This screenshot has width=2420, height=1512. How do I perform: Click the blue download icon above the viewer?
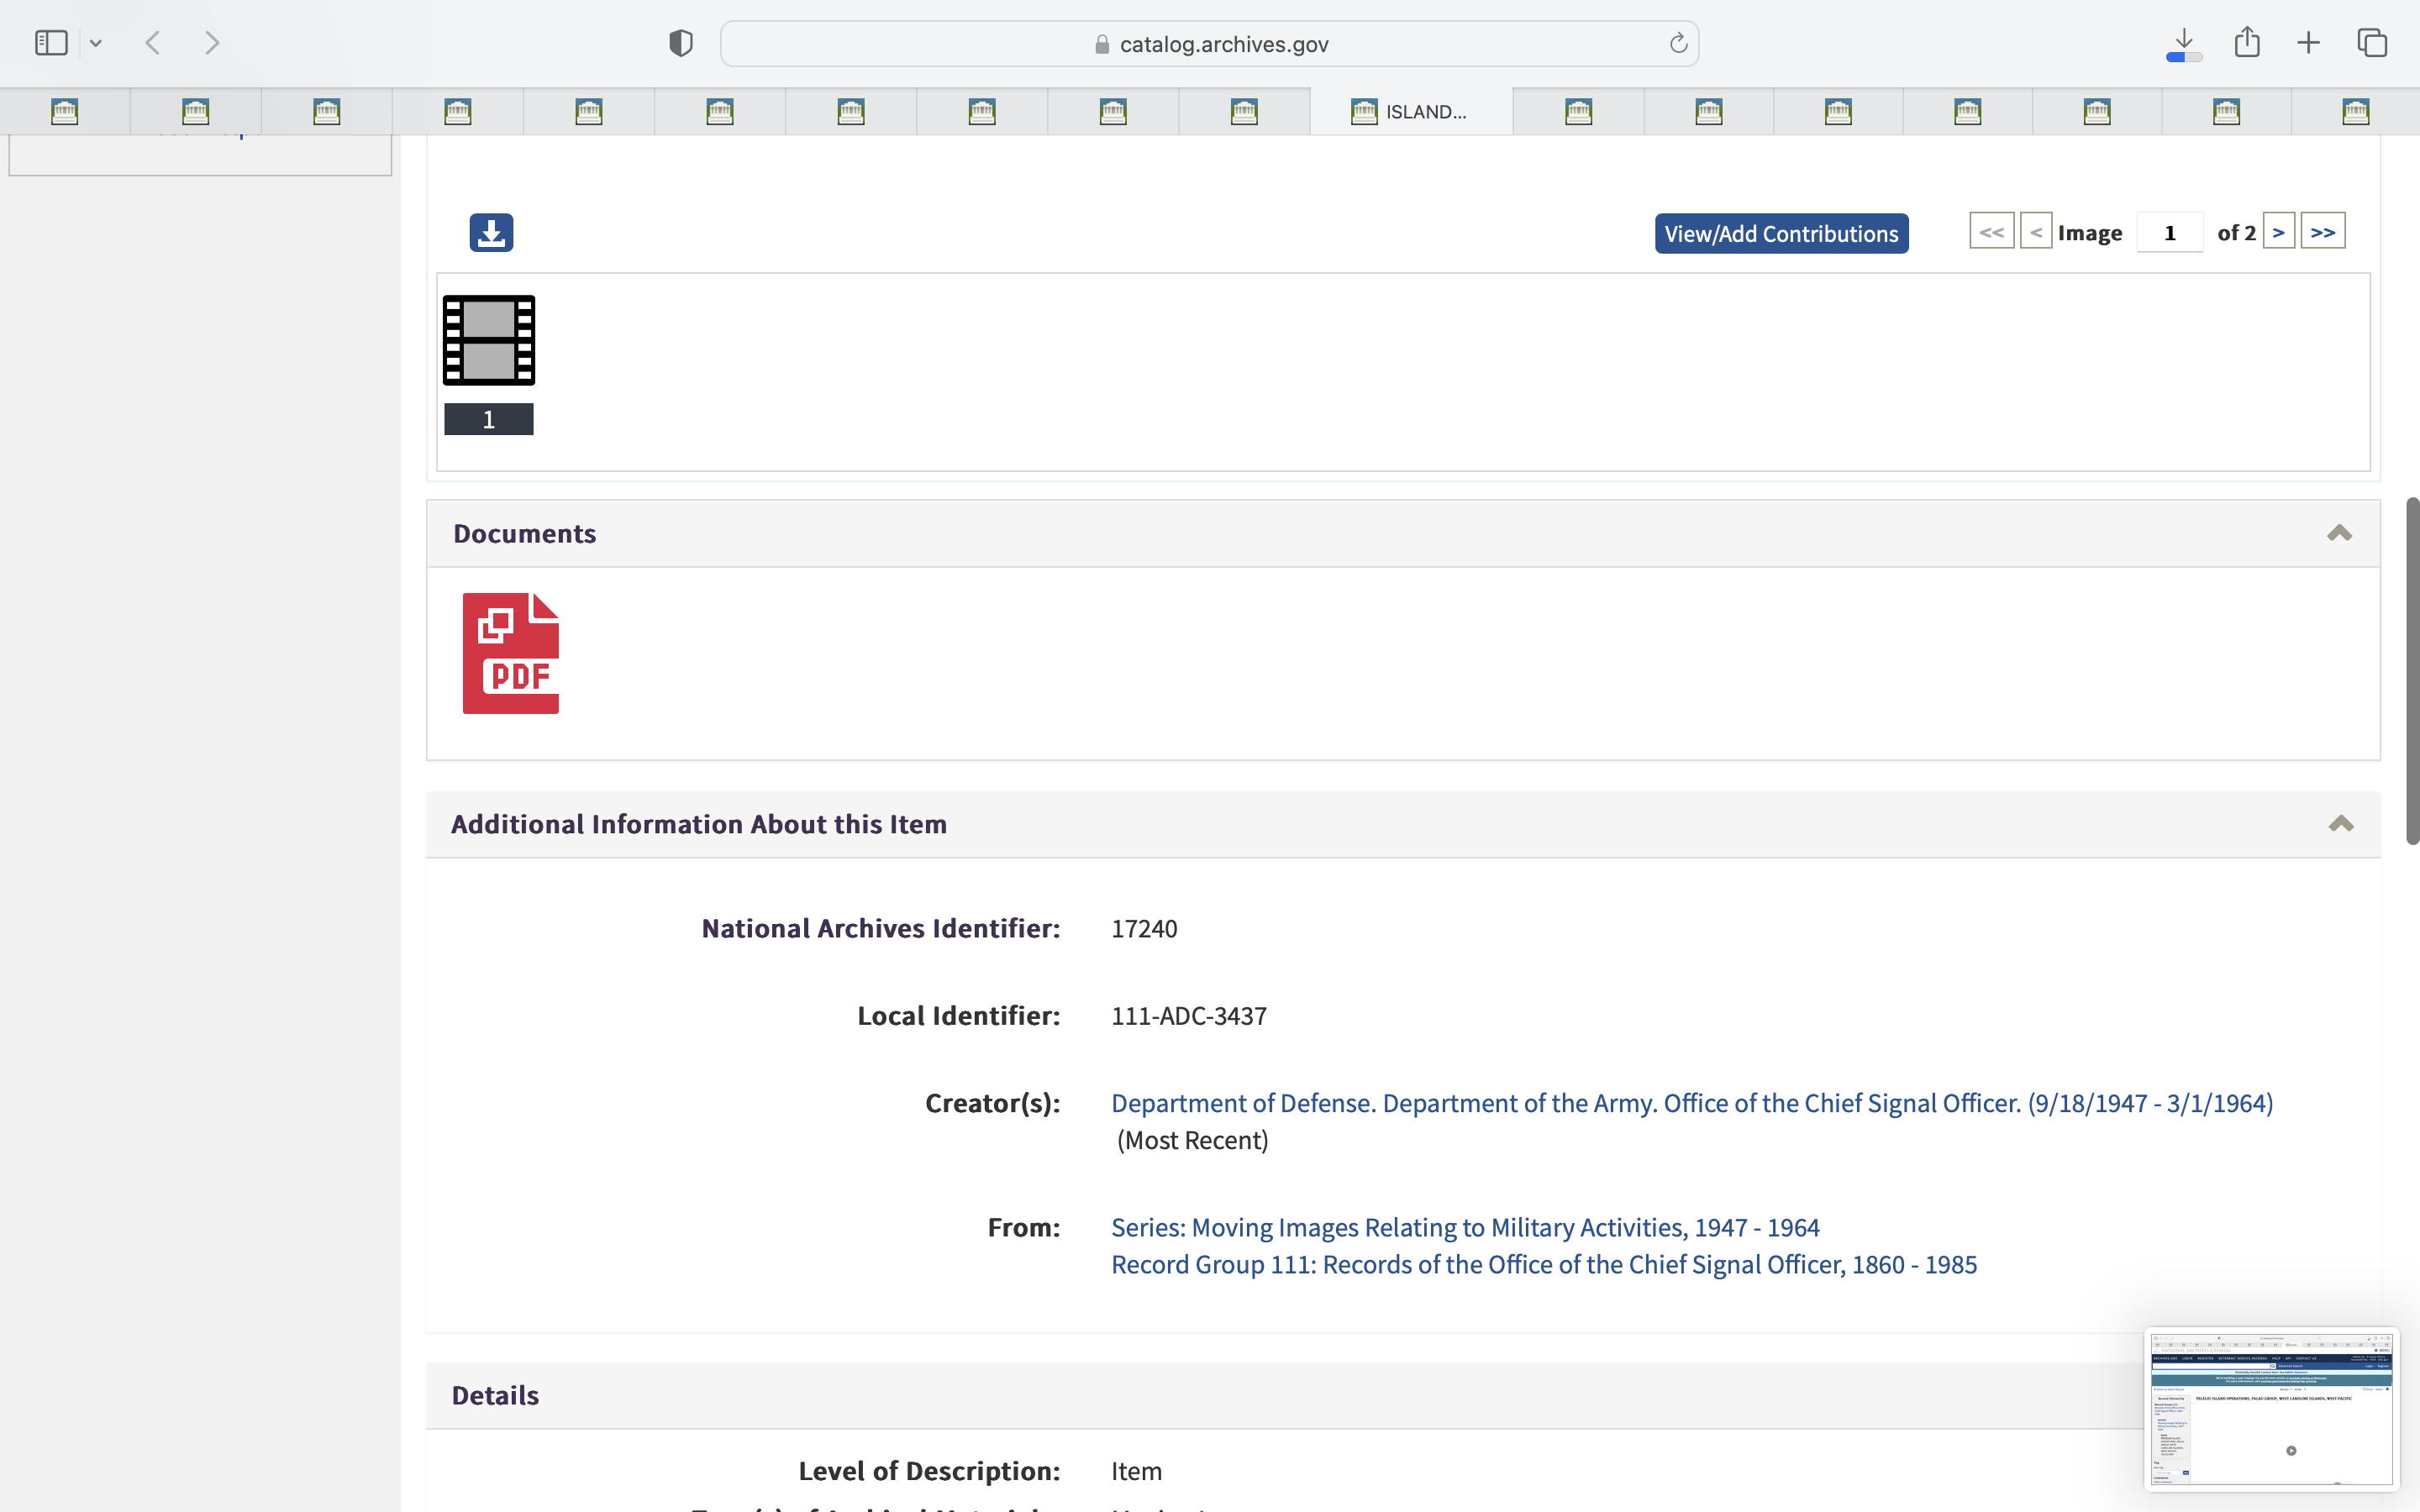pos(491,232)
